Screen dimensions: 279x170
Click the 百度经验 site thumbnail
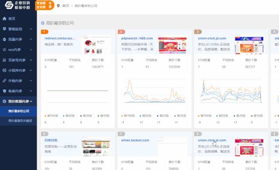click(96, 146)
